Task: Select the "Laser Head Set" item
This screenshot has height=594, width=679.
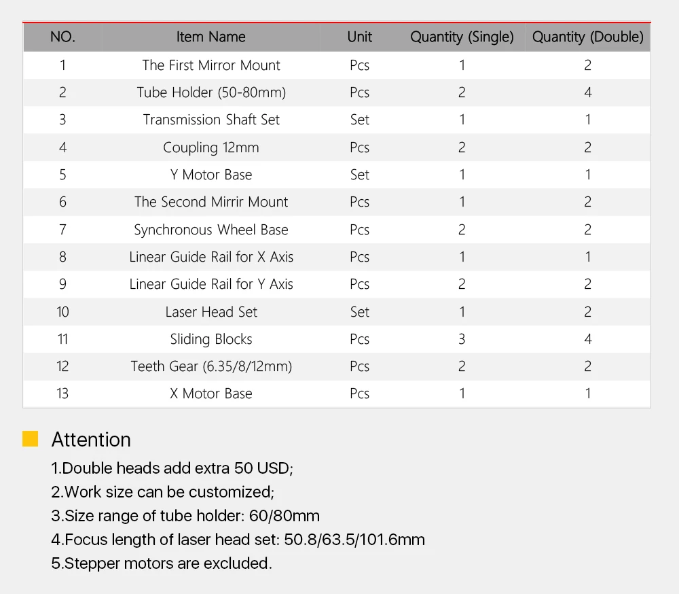Action: coord(211,312)
